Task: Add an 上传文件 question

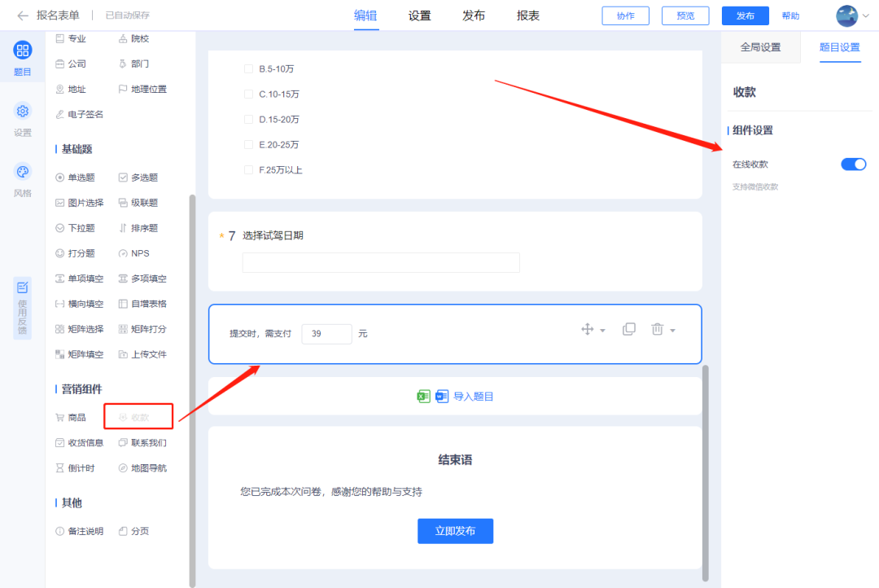Action: pyautogui.click(x=142, y=354)
